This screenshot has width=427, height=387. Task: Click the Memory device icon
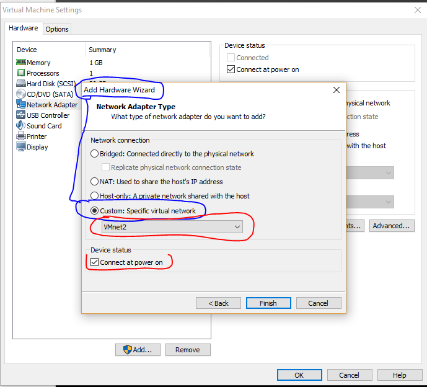click(21, 63)
